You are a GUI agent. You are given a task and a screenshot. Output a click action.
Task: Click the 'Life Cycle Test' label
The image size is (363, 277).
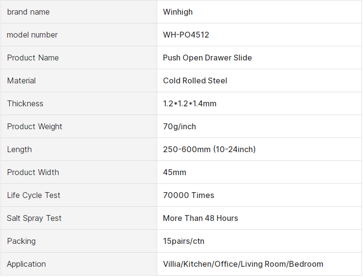(x=34, y=195)
